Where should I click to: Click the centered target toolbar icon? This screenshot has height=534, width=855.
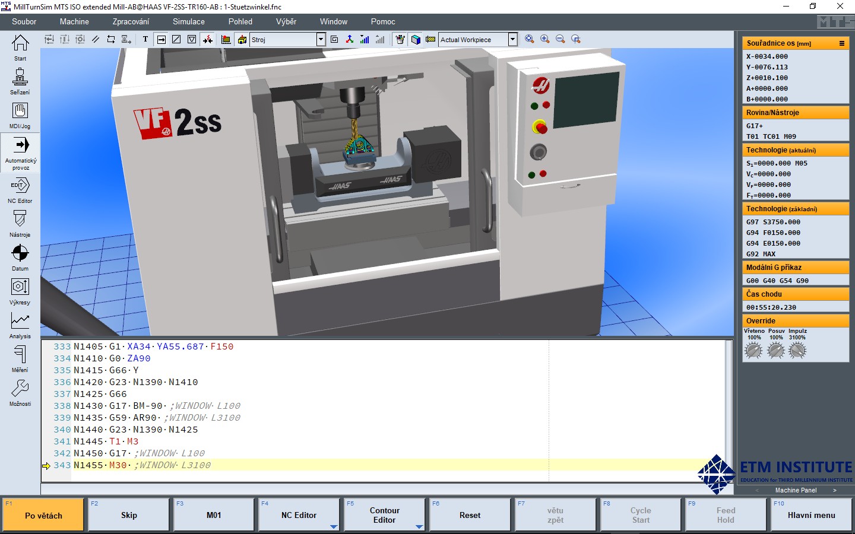click(80, 39)
